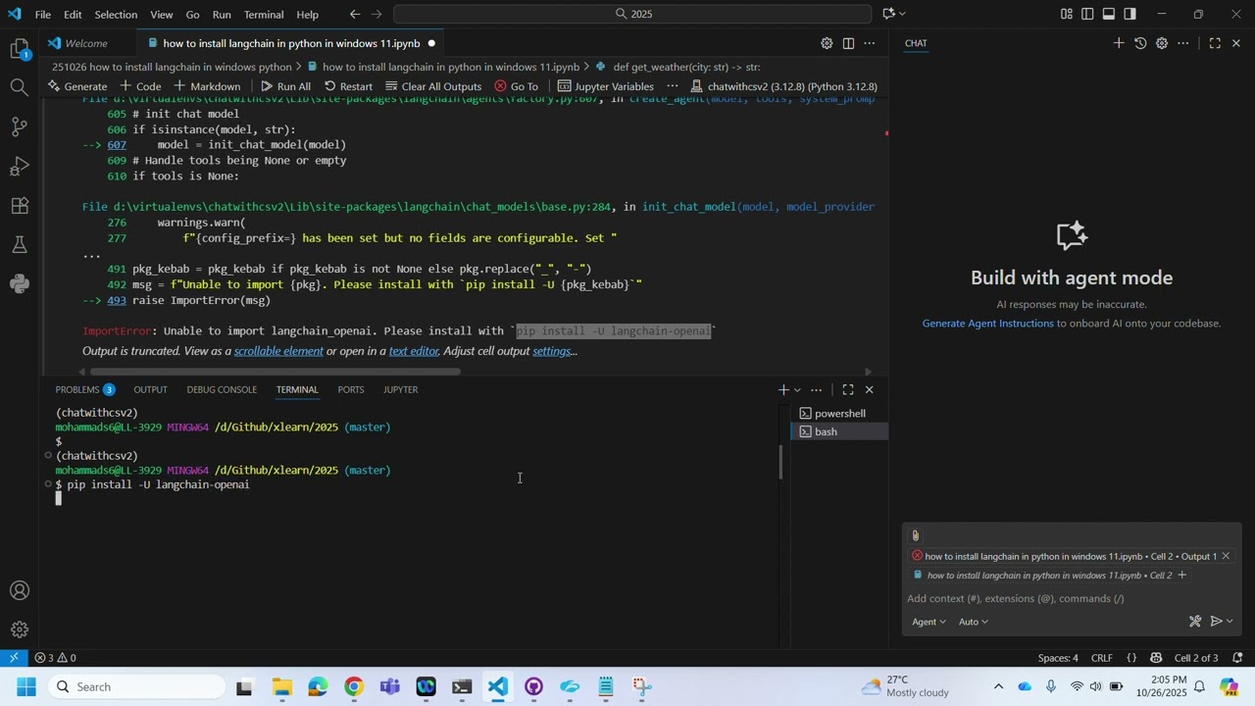The width and height of the screenshot is (1255, 706).
Task: Open notebook toolbar overflow ellipsis
Action: click(x=673, y=86)
